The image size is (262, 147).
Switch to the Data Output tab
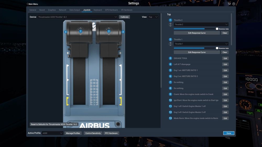75,10
